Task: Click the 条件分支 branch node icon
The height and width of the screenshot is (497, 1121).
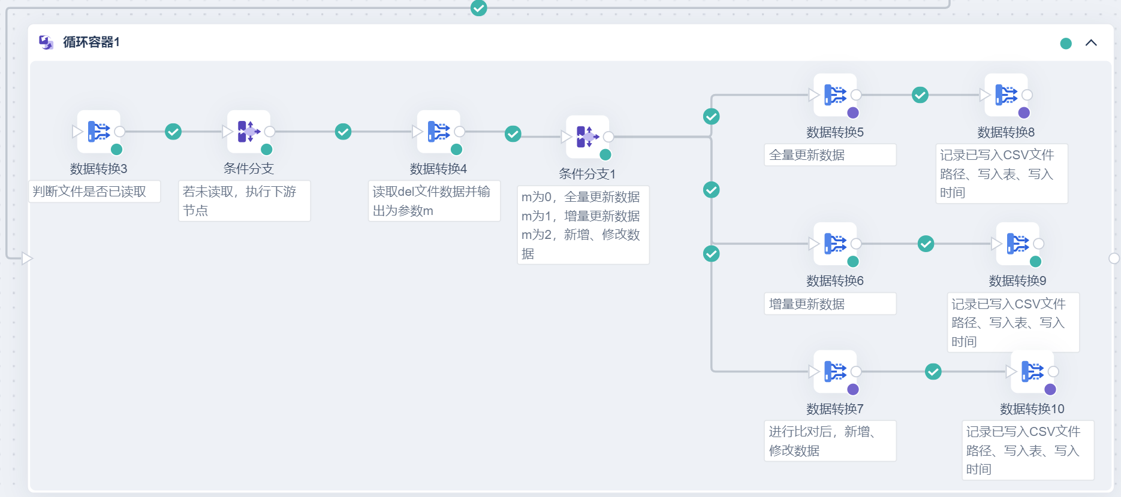Action: tap(248, 131)
